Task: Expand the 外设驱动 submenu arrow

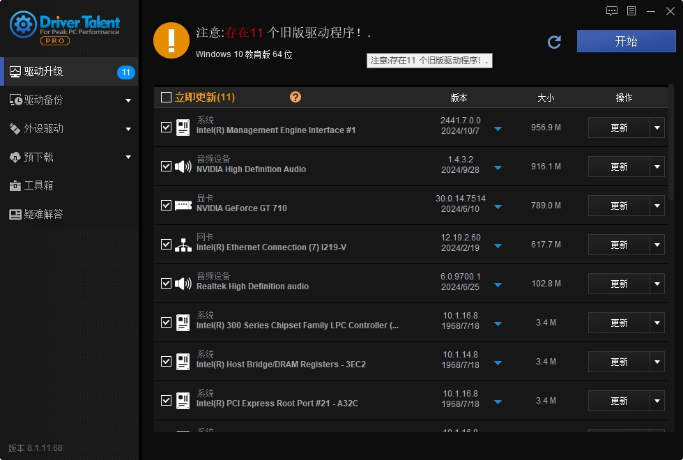Action: pyautogui.click(x=128, y=129)
